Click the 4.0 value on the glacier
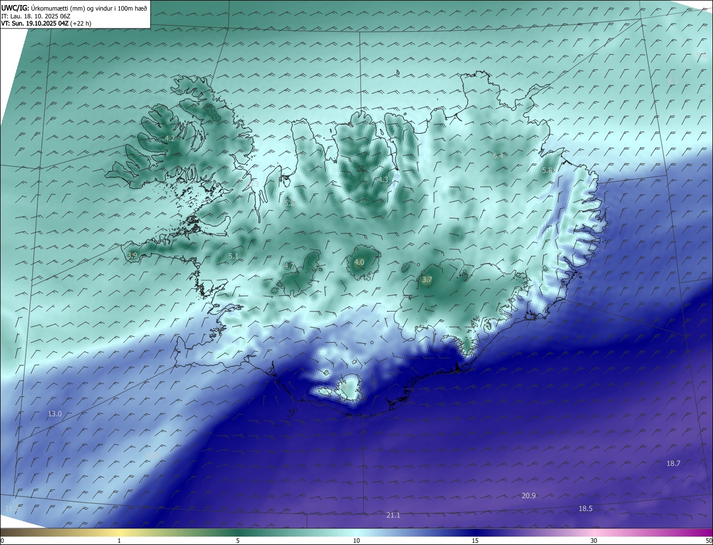The image size is (713, 545). 359,262
